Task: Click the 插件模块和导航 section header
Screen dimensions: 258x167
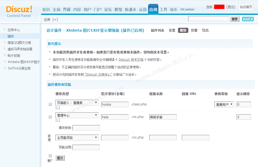Action: coord(59,85)
